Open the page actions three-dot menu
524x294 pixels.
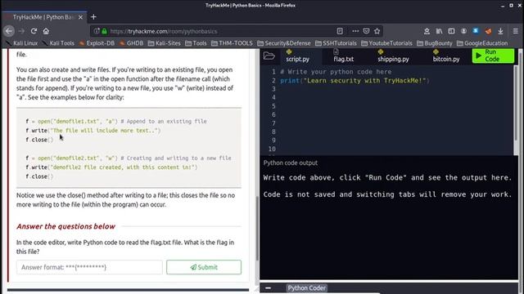pyautogui.click(x=355, y=31)
